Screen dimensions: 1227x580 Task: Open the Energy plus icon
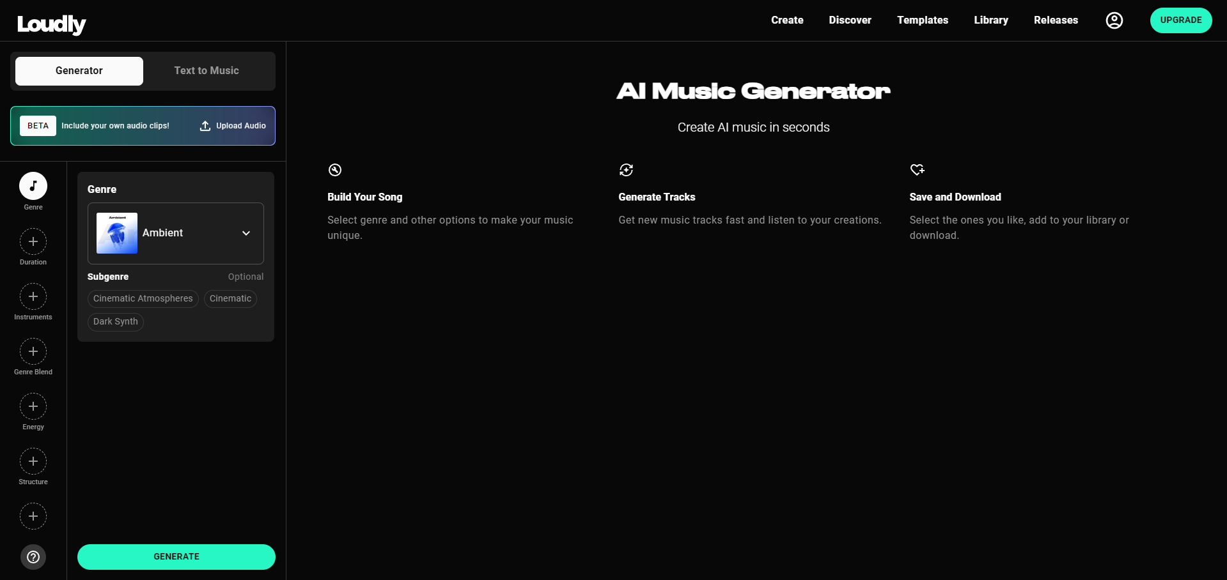pos(33,406)
